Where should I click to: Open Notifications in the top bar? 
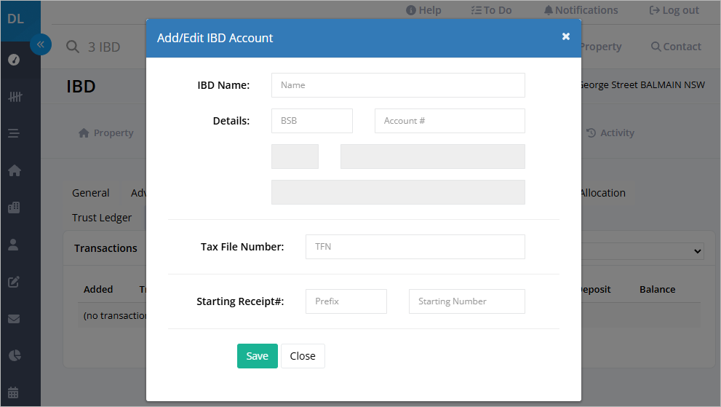click(581, 10)
